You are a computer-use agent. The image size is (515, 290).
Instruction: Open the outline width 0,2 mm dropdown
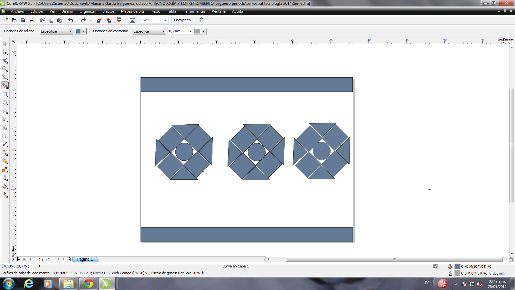pos(190,31)
